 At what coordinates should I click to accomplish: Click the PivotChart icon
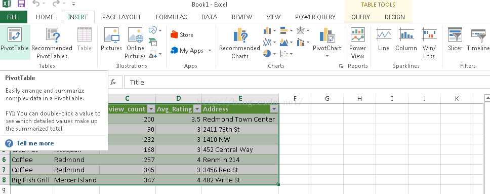click(327, 35)
